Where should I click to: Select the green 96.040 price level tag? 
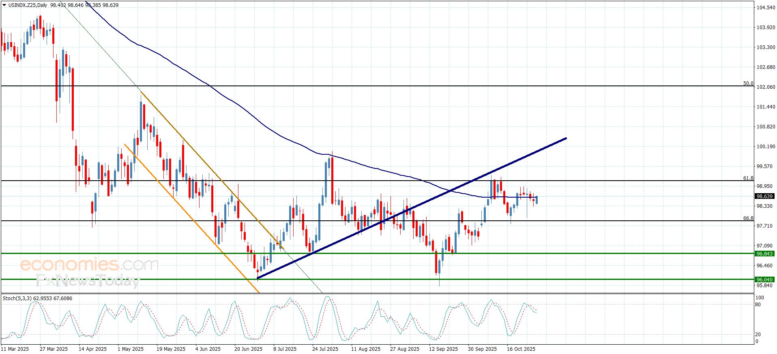[764, 280]
